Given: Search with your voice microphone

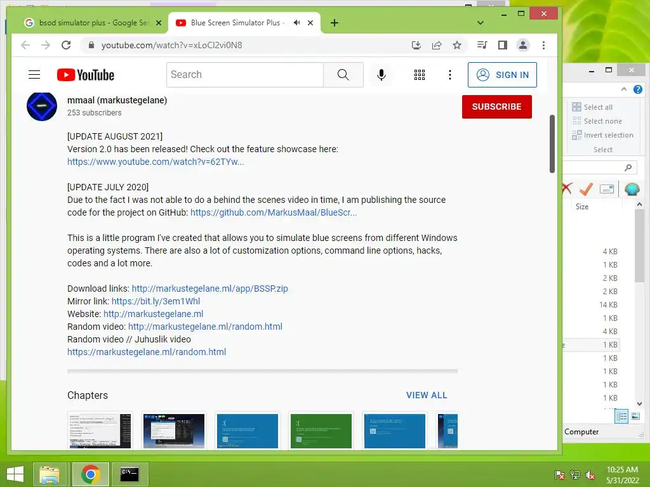Looking at the screenshot, I should [381, 75].
